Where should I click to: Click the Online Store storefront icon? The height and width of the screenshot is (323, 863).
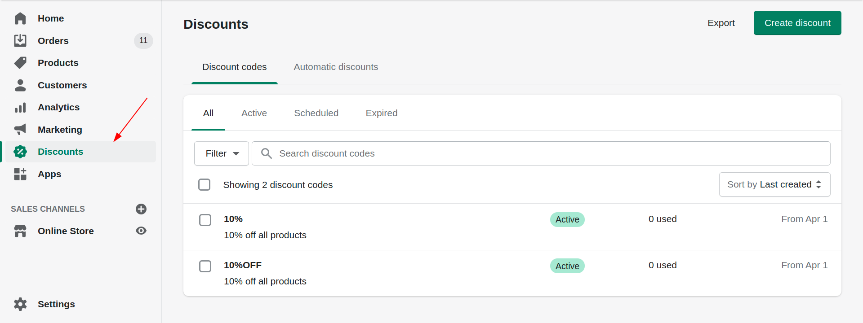pos(20,231)
